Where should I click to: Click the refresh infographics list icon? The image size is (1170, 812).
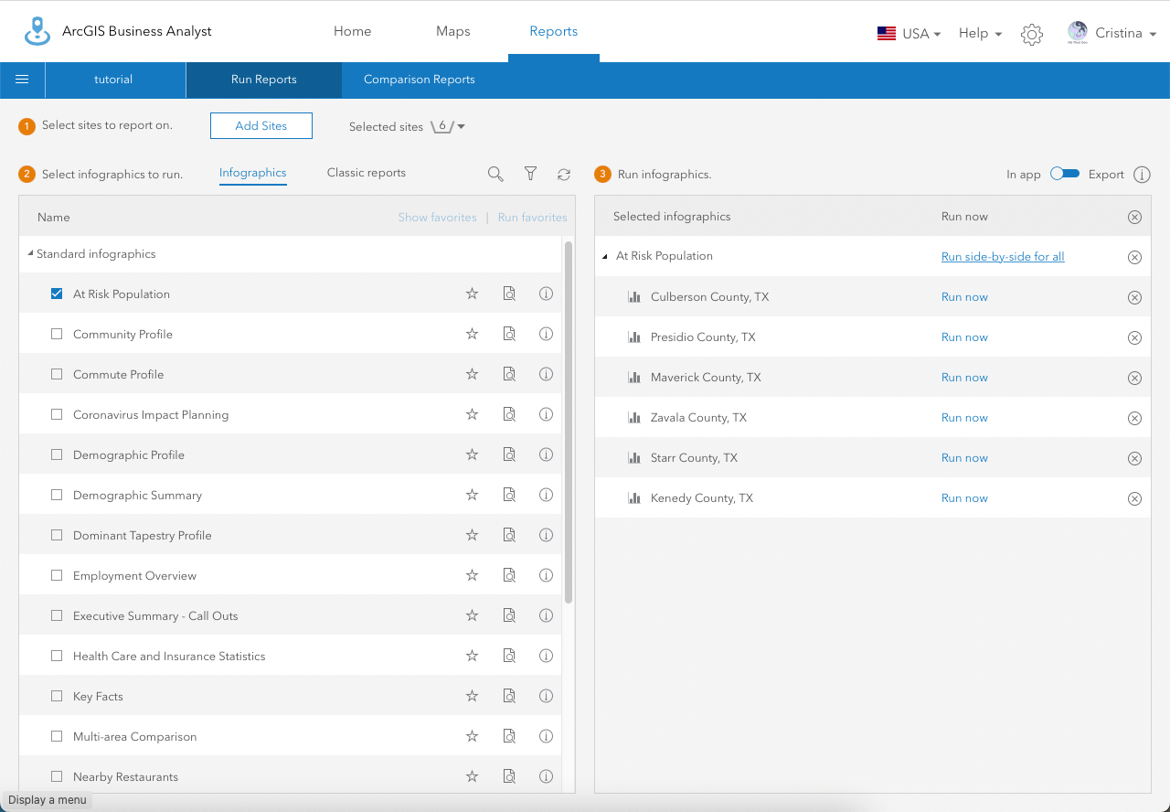[564, 175]
